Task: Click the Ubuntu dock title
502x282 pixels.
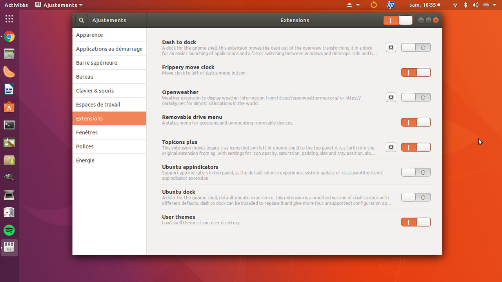Action: pyautogui.click(x=178, y=192)
